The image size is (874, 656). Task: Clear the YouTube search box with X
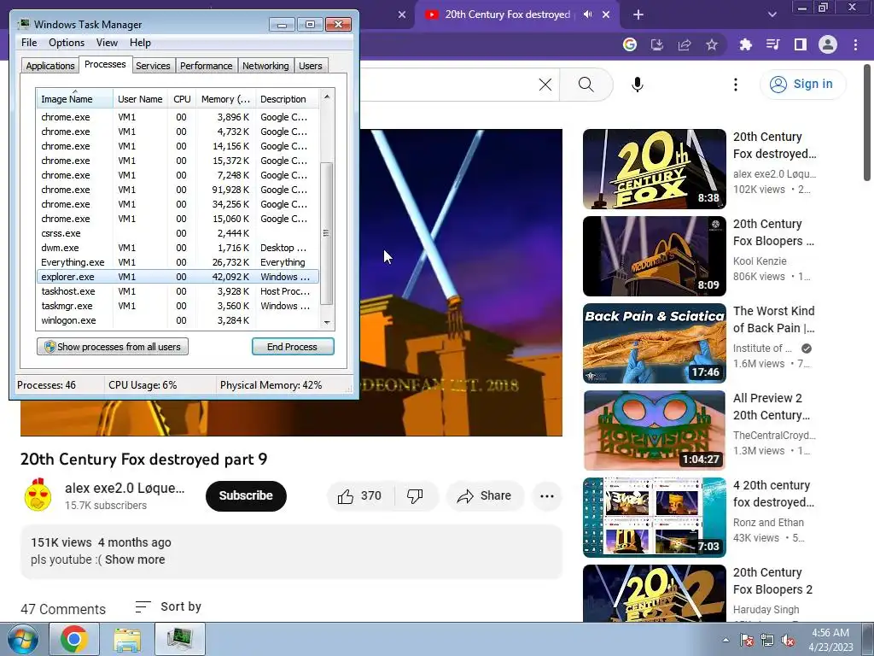pyautogui.click(x=545, y=85)
